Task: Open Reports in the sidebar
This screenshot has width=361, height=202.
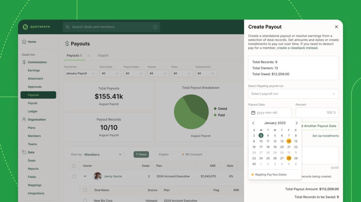Action: coord(33,169)
